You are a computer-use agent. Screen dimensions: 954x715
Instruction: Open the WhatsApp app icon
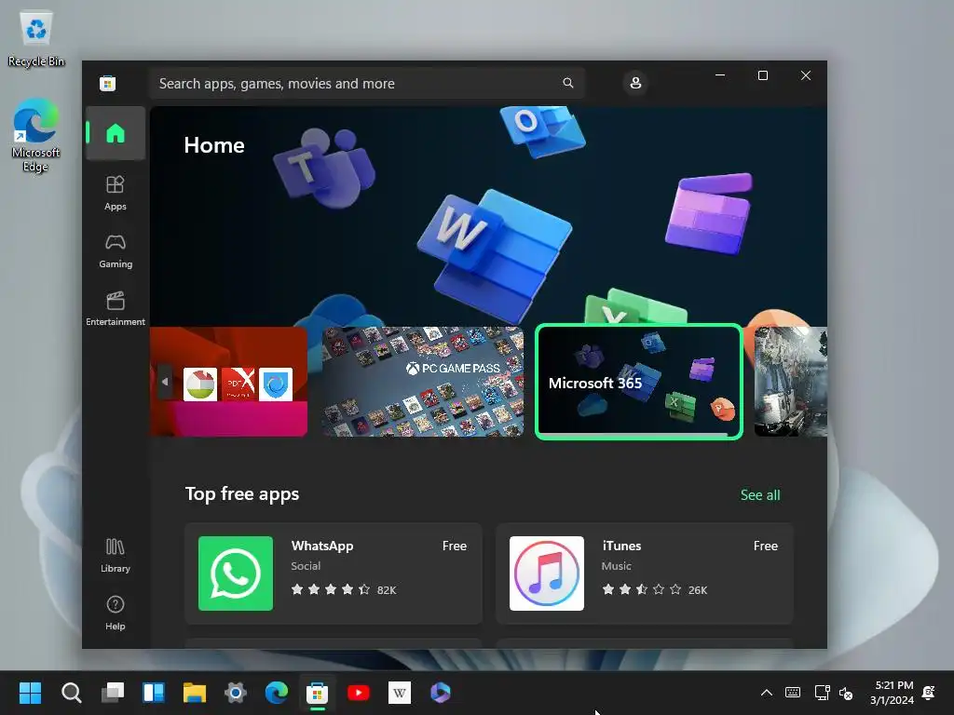click(x=236, y=573)
